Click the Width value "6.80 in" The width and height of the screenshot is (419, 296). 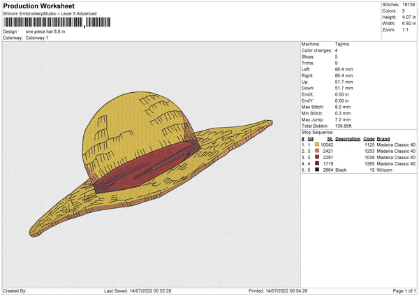pos(409,24)
